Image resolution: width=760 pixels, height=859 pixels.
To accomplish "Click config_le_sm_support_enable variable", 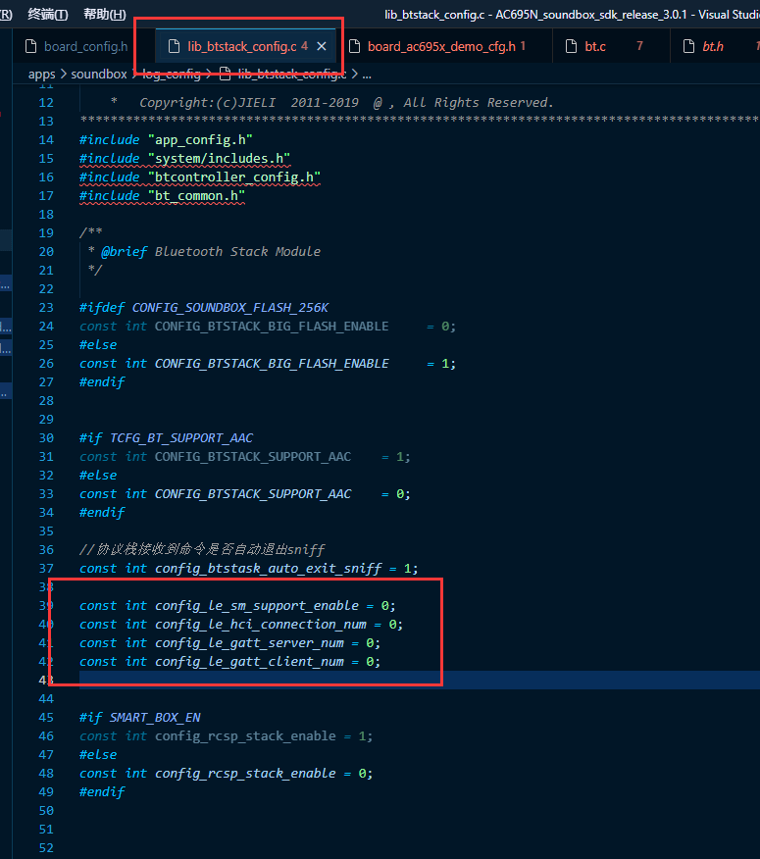I will tap(256, 605).
